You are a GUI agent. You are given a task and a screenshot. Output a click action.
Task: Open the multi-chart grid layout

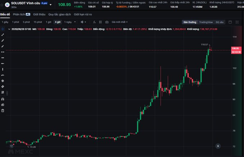[x=100, y=22]
